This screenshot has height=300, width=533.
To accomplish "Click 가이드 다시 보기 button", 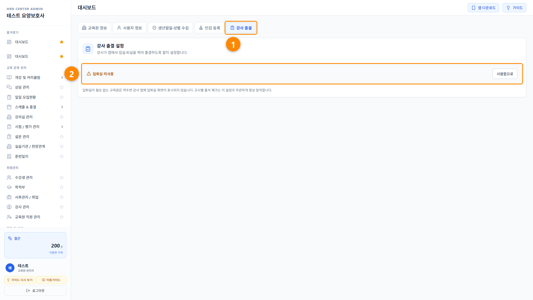I will click(x=20, y=280).
